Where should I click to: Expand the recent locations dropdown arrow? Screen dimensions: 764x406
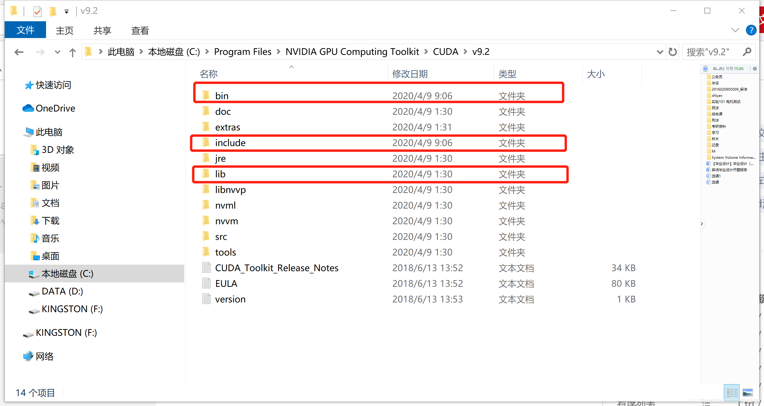pyautogui.click(x=57, y=53)
